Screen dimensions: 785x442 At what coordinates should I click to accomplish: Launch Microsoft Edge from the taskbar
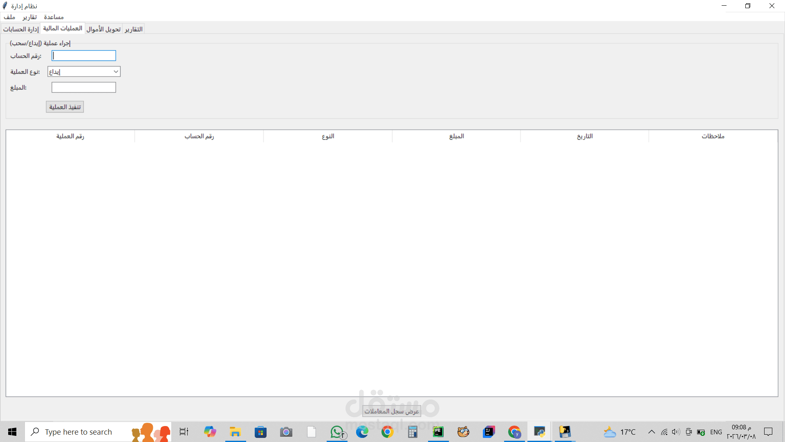pyautogui.click(x=362, y=432)
